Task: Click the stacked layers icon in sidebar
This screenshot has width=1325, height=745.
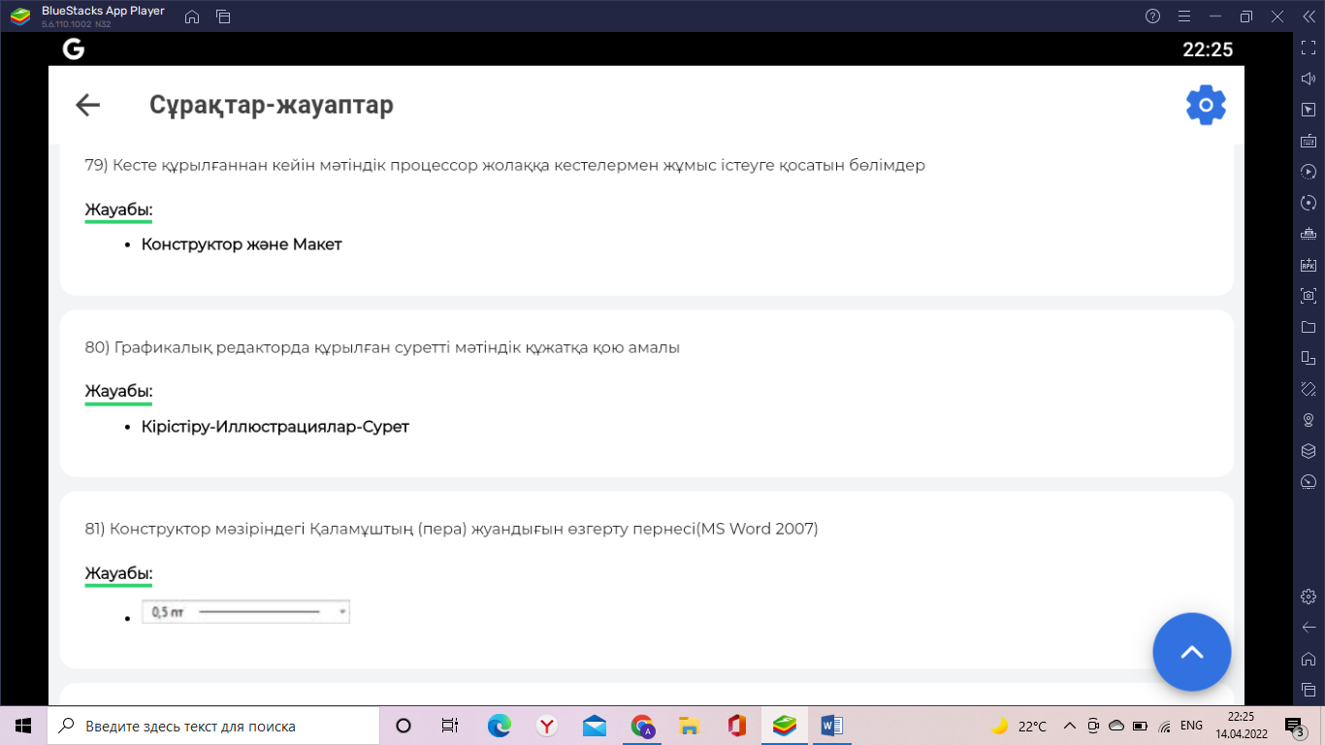Action: tap(1309, 451)
